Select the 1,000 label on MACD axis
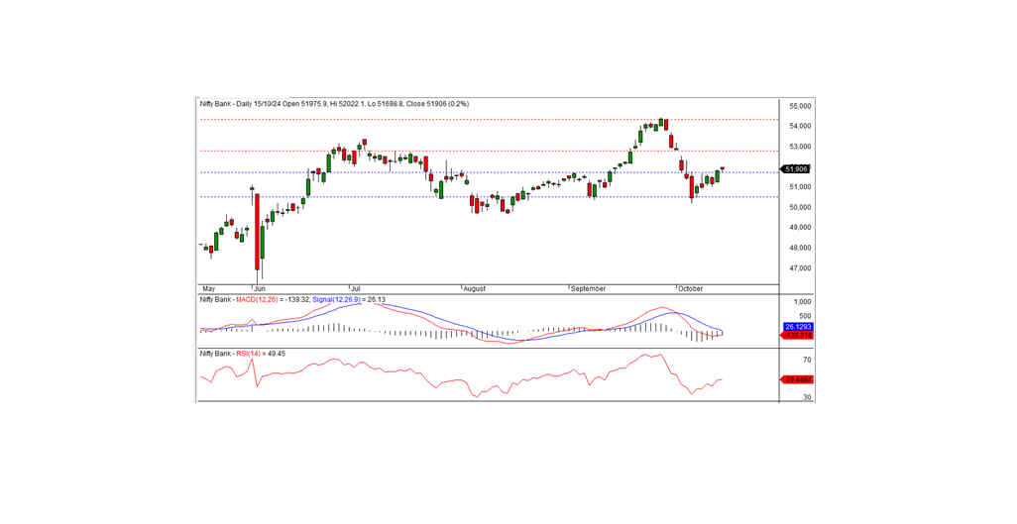Screen dimensions: 1017x524 (802, 302)
